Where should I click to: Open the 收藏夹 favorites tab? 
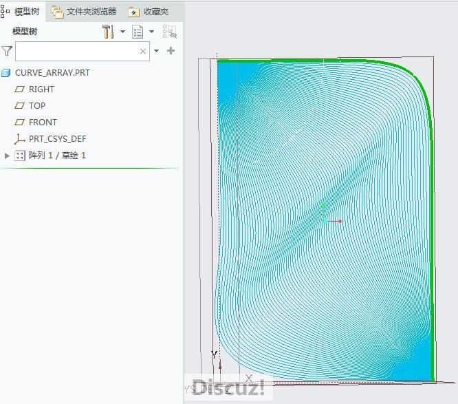(149, 12)
